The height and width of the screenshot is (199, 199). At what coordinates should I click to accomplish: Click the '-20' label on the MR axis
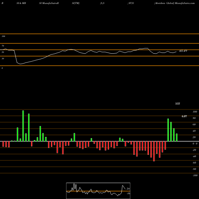194,150
